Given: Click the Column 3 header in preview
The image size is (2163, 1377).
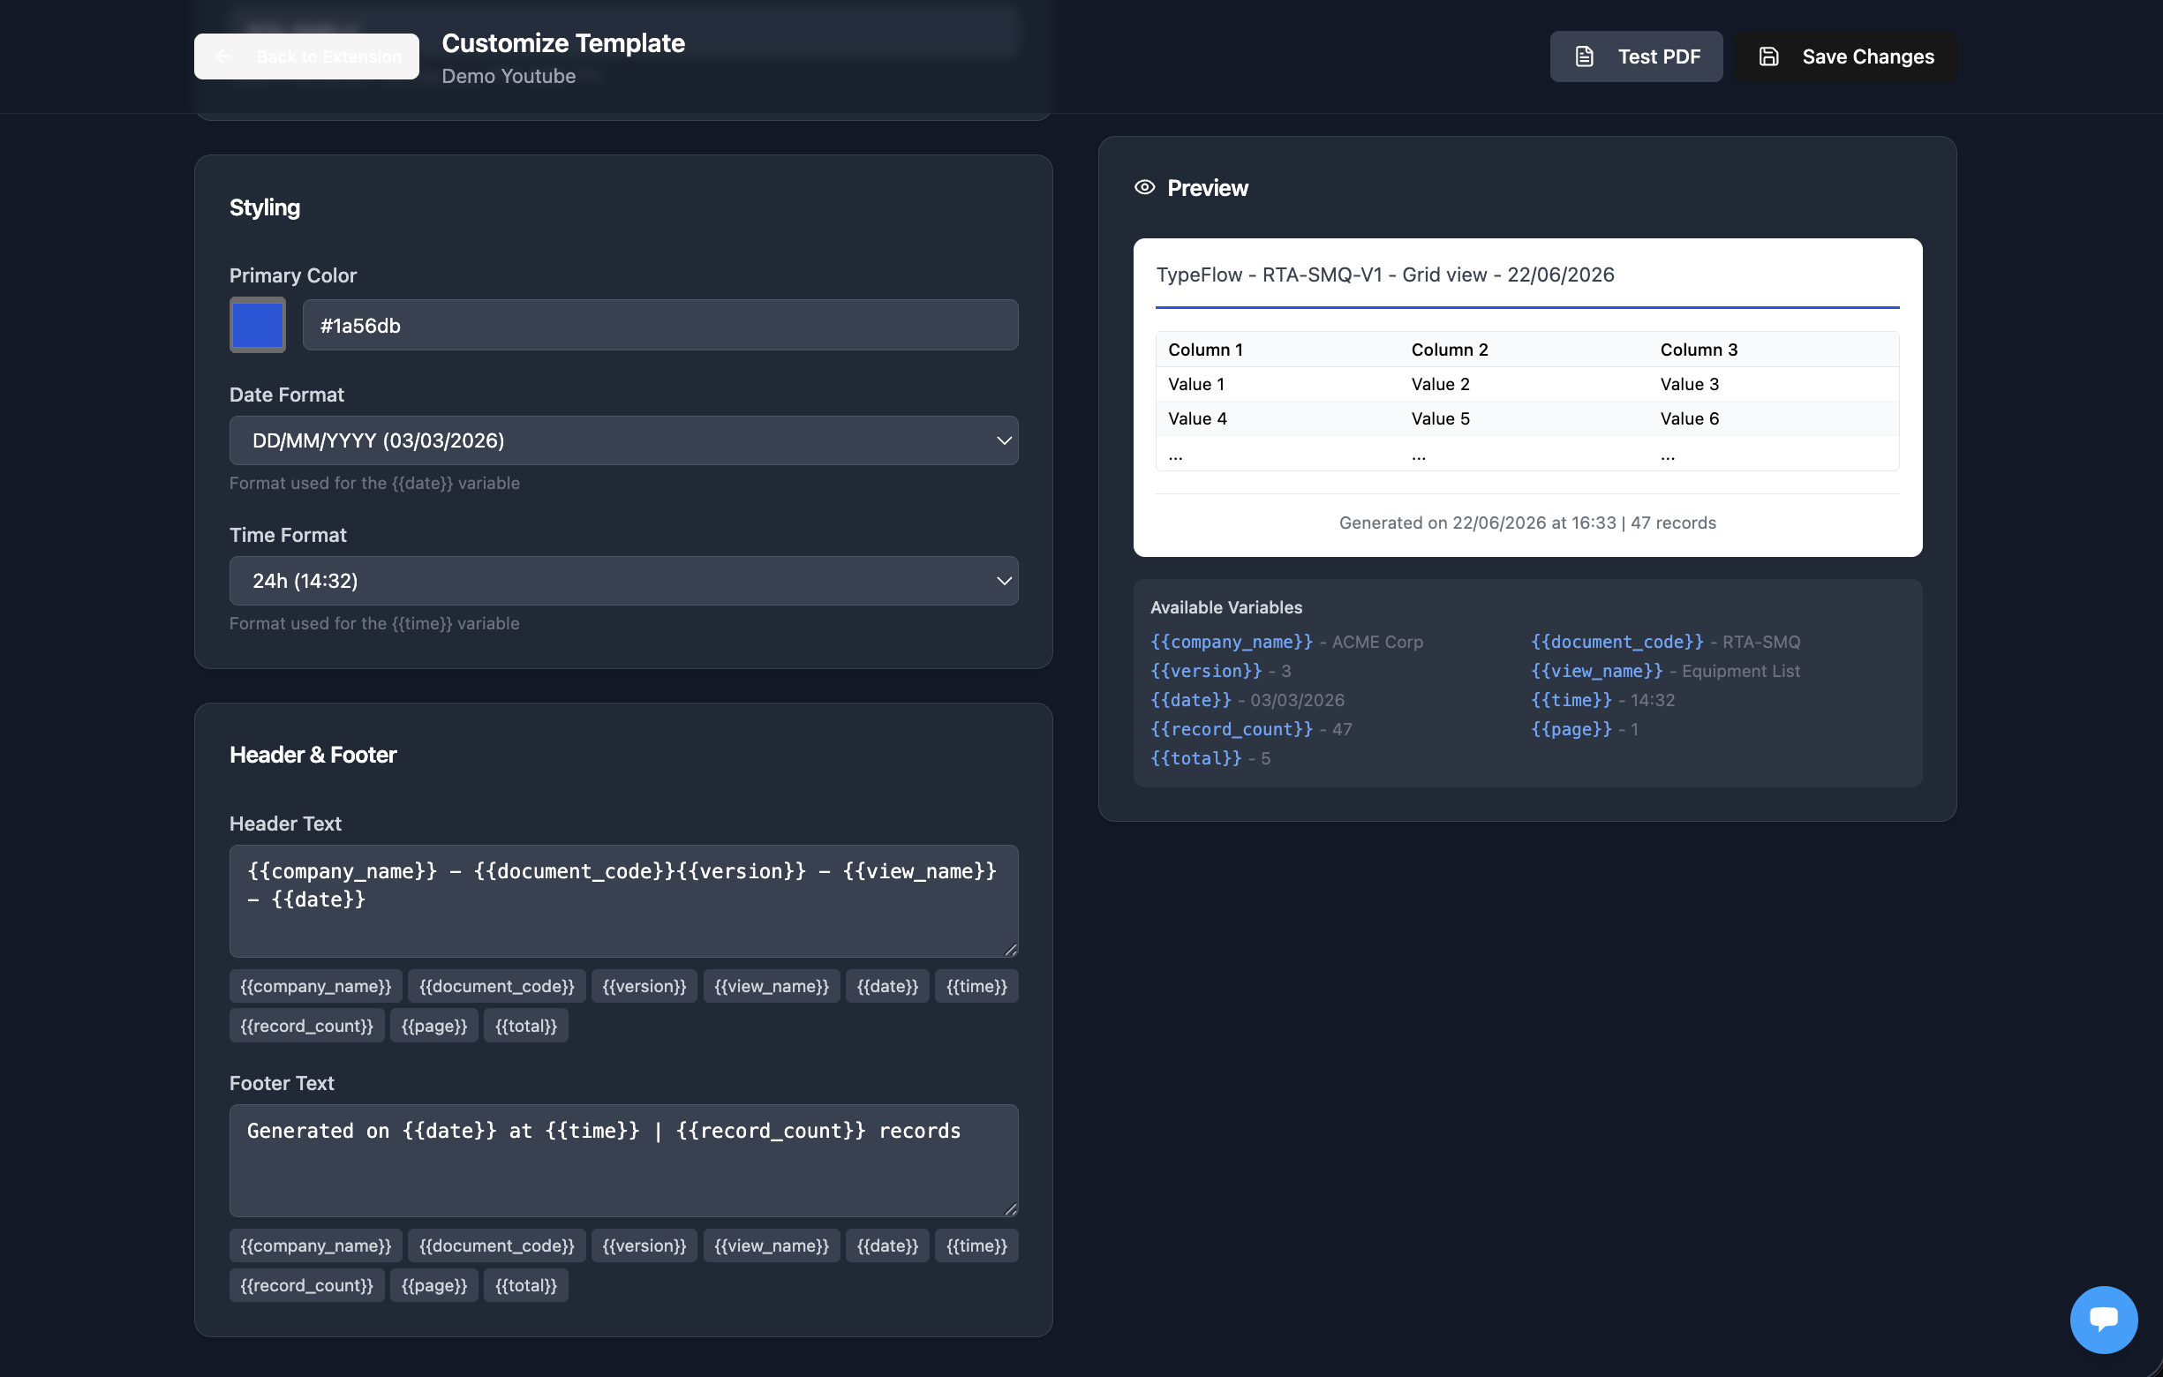Looking at the screenshot, I should click(x=1699, y=350).
